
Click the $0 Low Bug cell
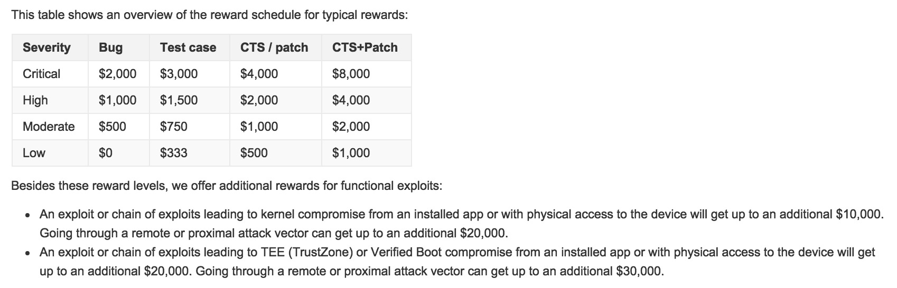point(106,153)
